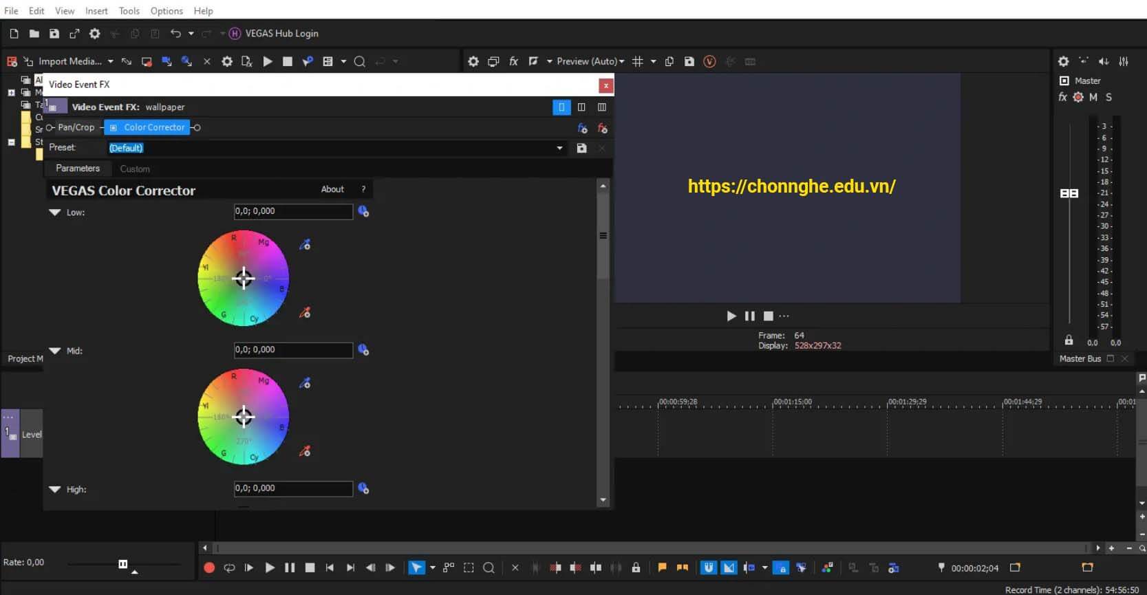The image size is (1147, 595).
Task: Click Import Media button
Action: (63, 61)
